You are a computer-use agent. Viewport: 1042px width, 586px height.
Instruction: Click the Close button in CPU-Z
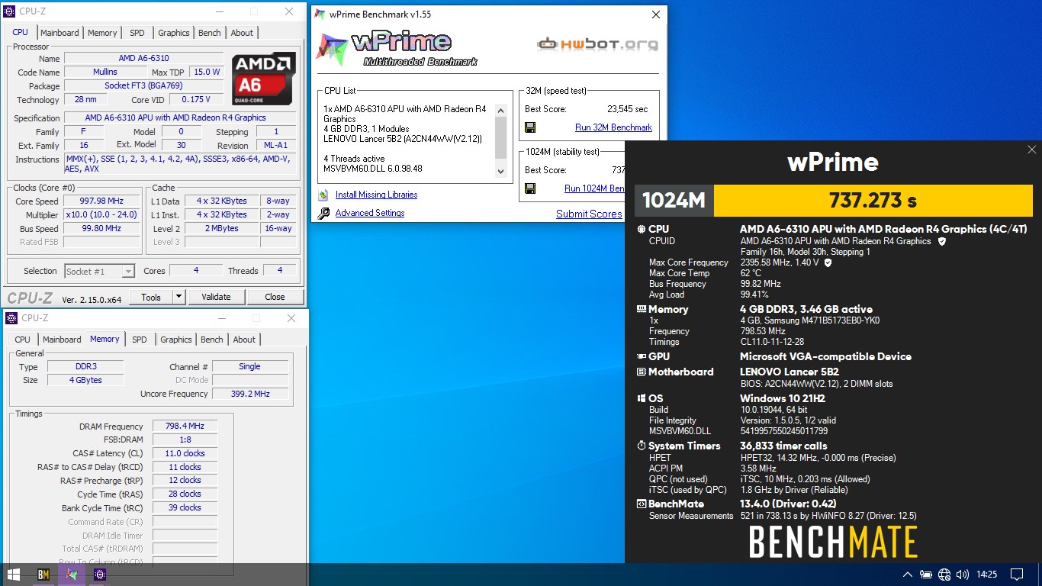[275, 297]
